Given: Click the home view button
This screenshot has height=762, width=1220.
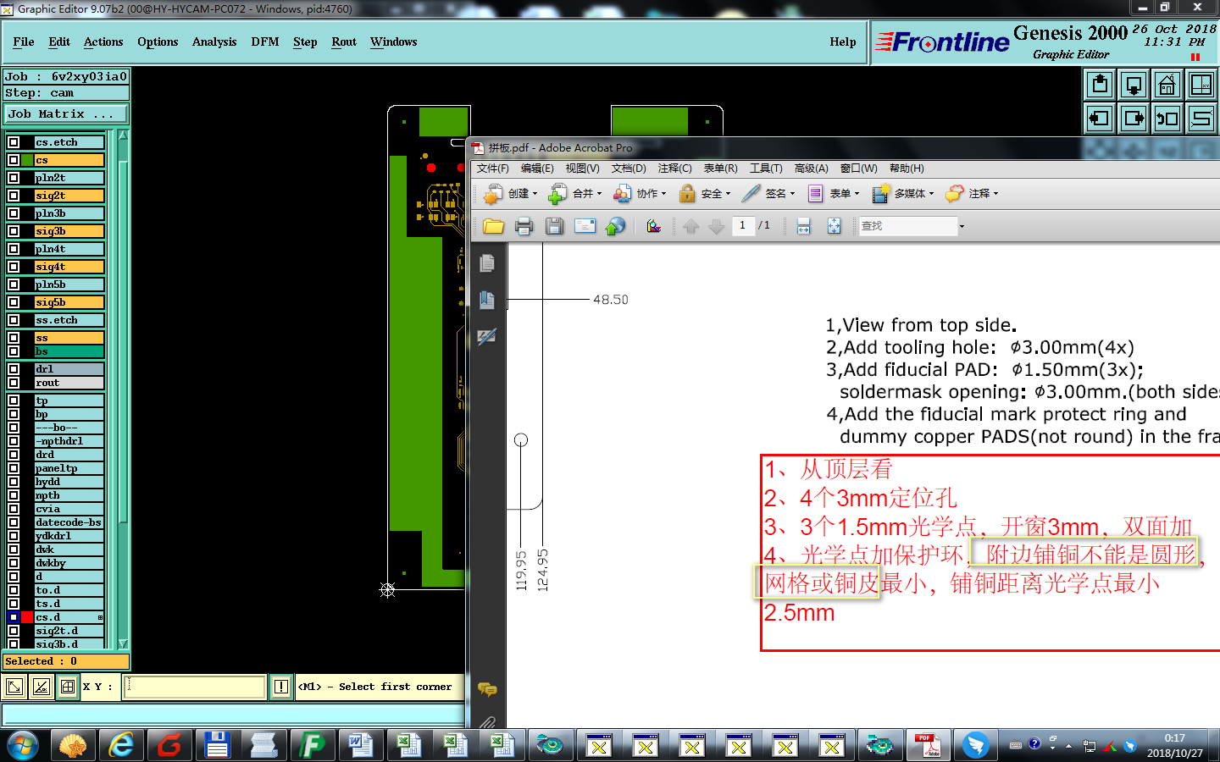Looking at the screenshot, I should click(x=1167, y=85).
